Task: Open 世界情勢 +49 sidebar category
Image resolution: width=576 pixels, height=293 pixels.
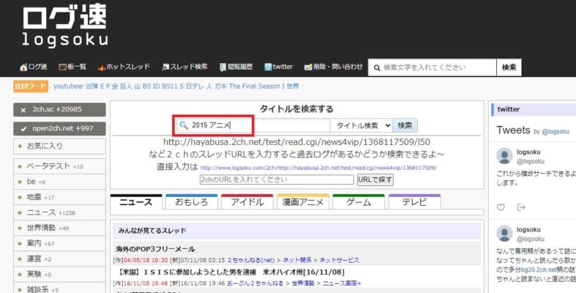Action: click(x=59, y=228)
